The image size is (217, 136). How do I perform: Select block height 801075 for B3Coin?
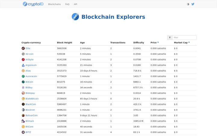(x=61, y=82)
